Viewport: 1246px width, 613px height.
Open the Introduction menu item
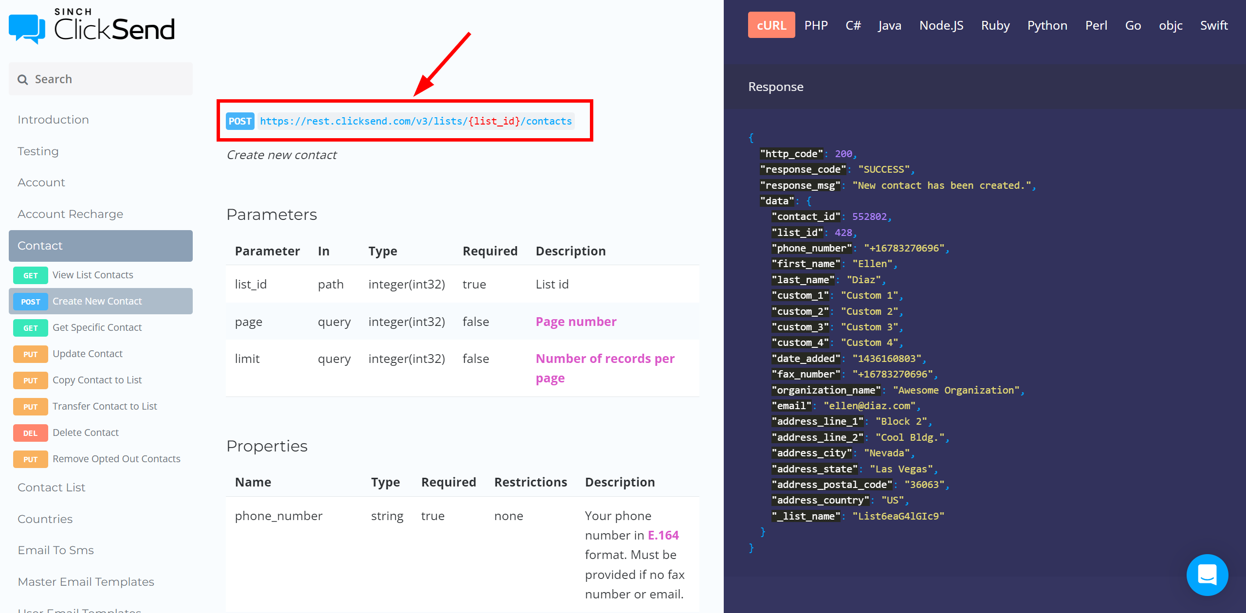click(53, 119)
